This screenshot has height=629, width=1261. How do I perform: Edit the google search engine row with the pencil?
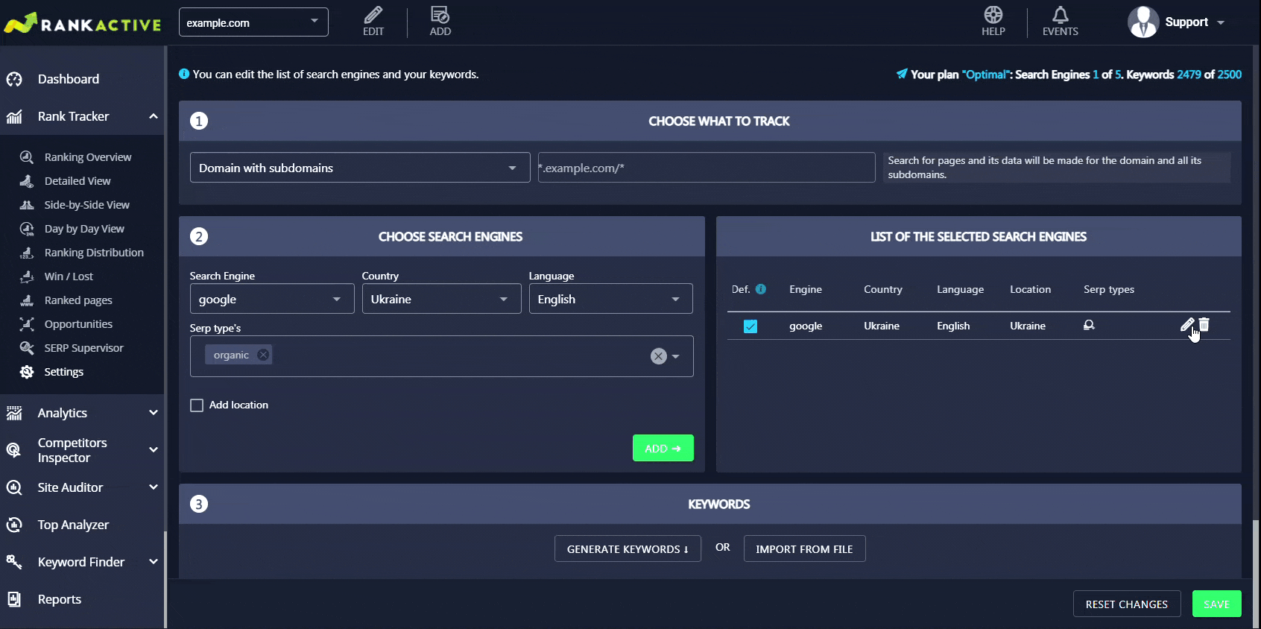tap(1186, 325)
